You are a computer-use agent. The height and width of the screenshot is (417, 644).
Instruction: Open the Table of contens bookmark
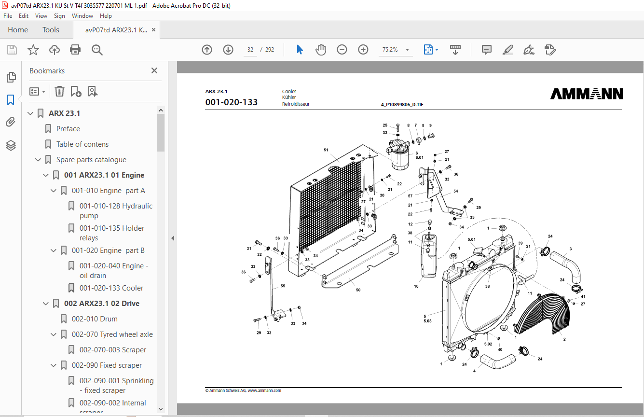click(x=82, y=144)
